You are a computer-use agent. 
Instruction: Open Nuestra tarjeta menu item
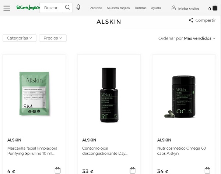coord(118,8)
